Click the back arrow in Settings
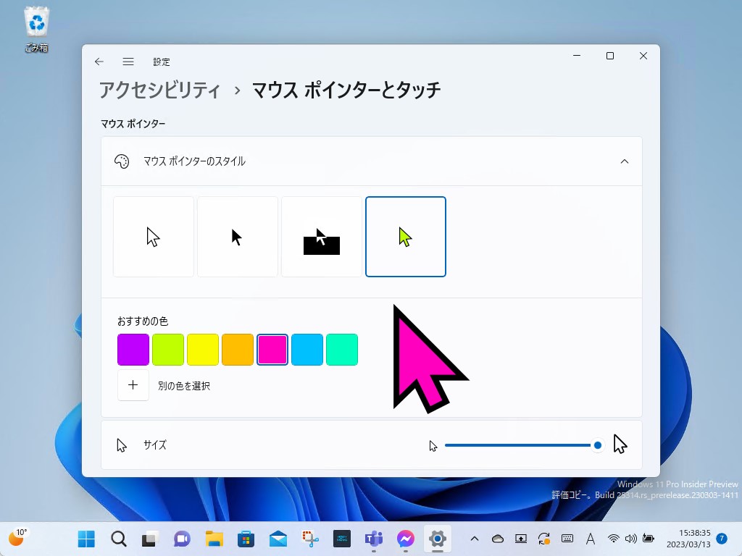This screenshot has height=556, width=742. coord(99,62)
